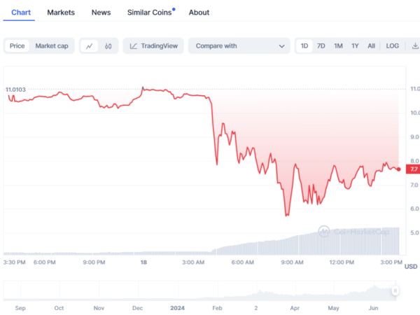Toggle chart to Market cap view
Screen dimensions: 420x315
pyautogui.click(x=52, y=46)
